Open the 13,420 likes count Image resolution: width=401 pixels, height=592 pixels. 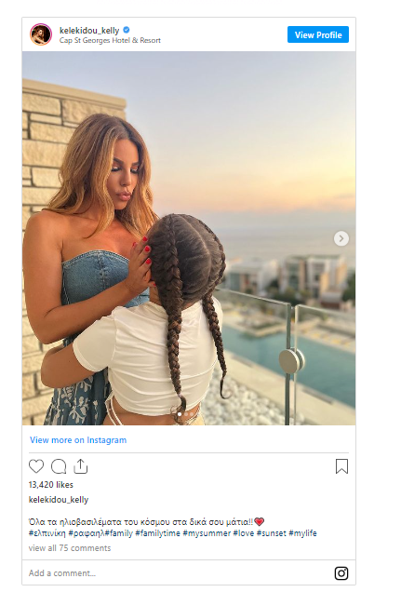click(x=51, y=484)
